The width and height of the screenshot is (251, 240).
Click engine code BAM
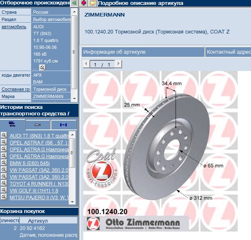(x=38, y=82)
